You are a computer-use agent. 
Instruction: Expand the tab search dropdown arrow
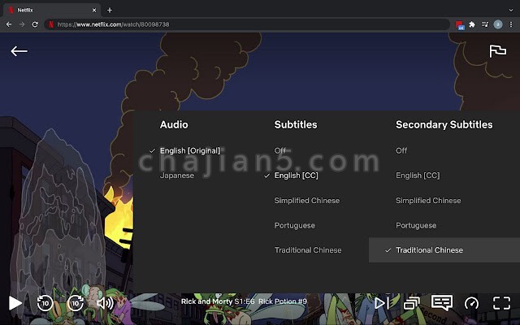tap(511, 11)
